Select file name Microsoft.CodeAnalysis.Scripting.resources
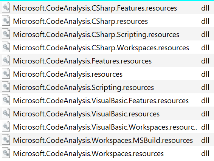The height and width of the screenshot is (161, 214). [x=84, y=88]
